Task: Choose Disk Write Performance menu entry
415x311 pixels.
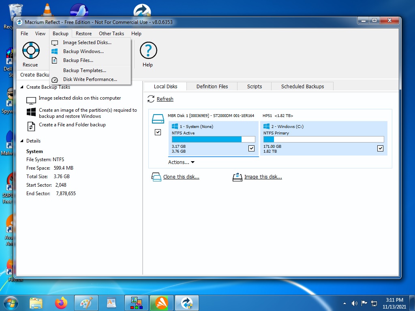Action: tap(90, 79)
